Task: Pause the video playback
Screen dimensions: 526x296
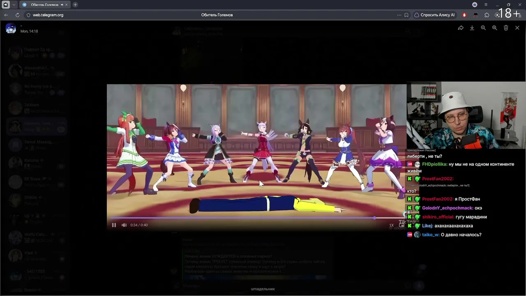Action: [x=114, y=225]
